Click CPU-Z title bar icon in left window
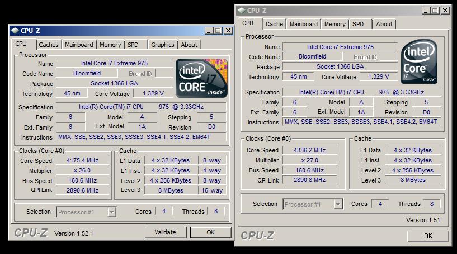This screenshot has height=254, width=457. (15, 31)
